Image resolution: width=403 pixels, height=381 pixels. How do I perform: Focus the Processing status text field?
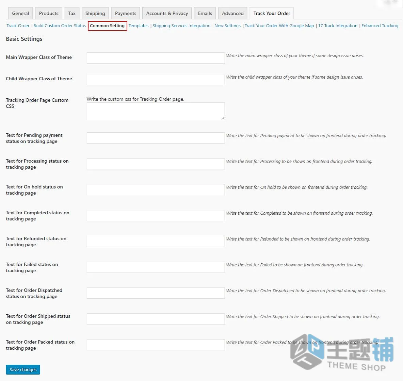(156, 164)
